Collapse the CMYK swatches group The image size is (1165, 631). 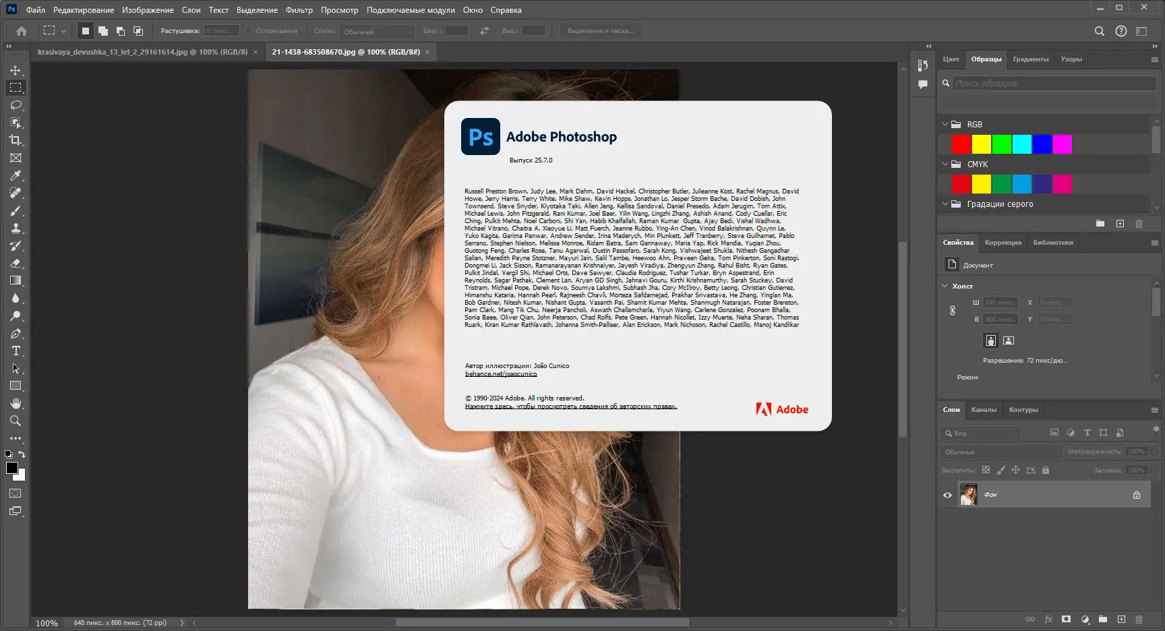945,164
